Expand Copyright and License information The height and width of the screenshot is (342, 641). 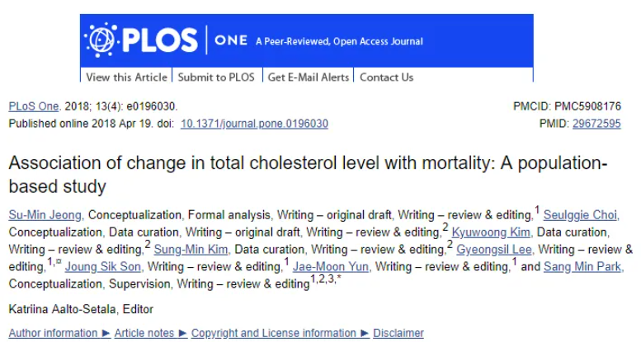point(280,333)
